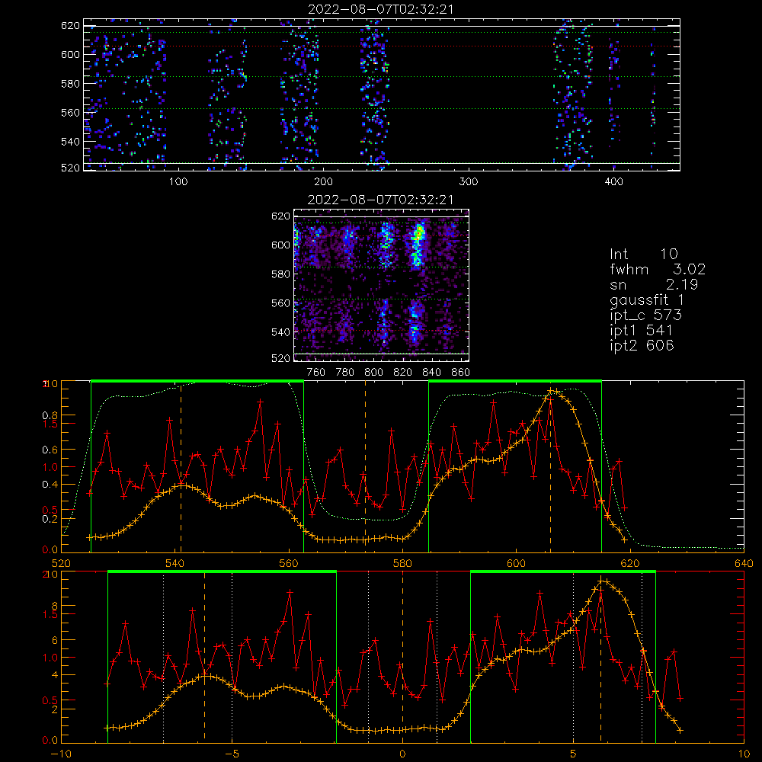Select the 'ipt1 541' value text
The width and height of the screenshot is (762, 762).
(x=641, y=331)
